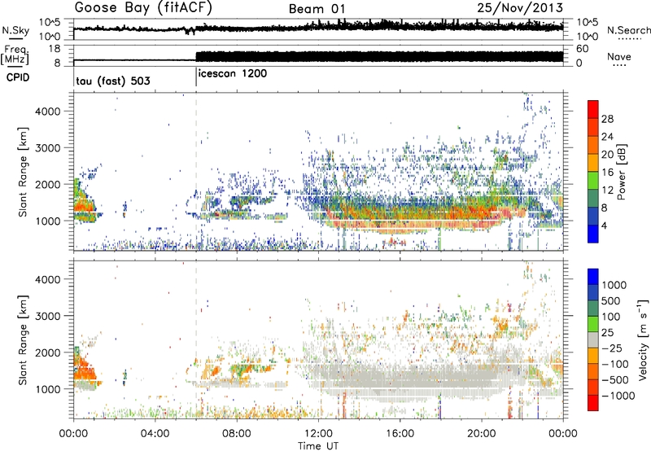Click the "18" frequency axis tick
This screenshot has height=451, width=651.
tap(55, 49)
